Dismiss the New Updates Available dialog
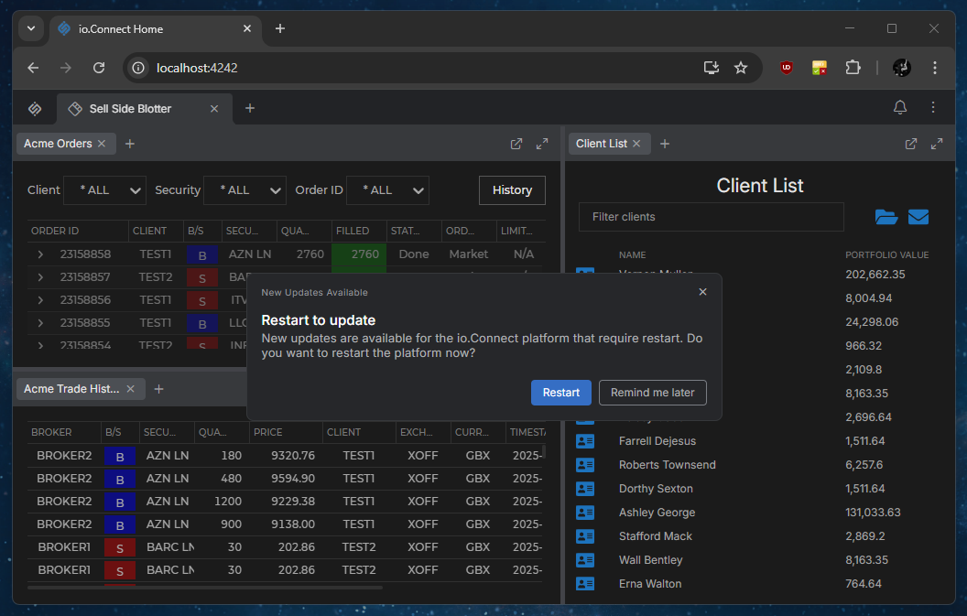 [702, 292]
